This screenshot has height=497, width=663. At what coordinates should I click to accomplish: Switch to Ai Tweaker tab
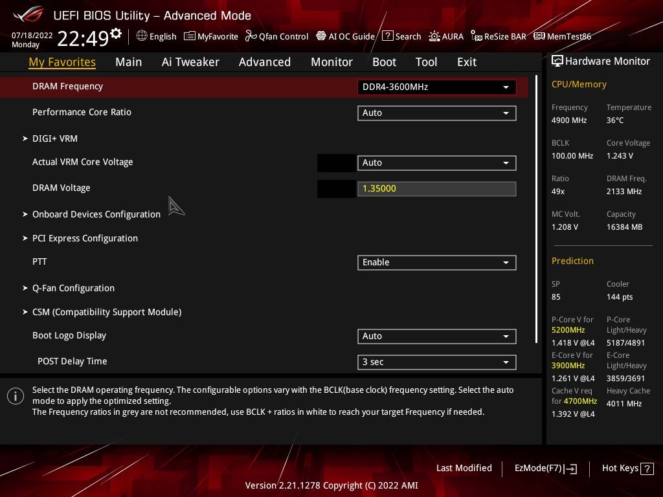pyautogui.click(x=190, y=62)
